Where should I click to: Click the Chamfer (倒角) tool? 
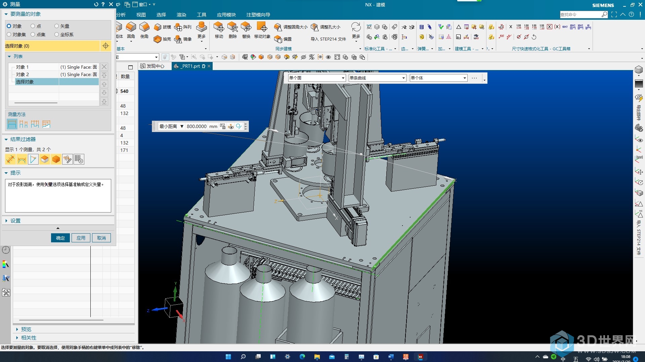click(144, 30)
